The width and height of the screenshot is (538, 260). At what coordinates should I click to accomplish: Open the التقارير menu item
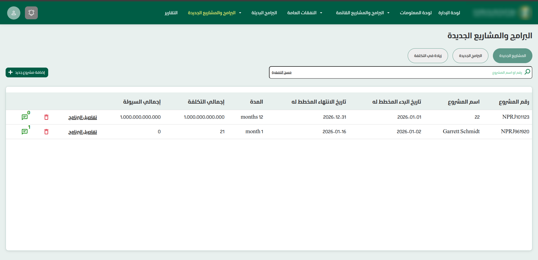[x=171, y=13]
